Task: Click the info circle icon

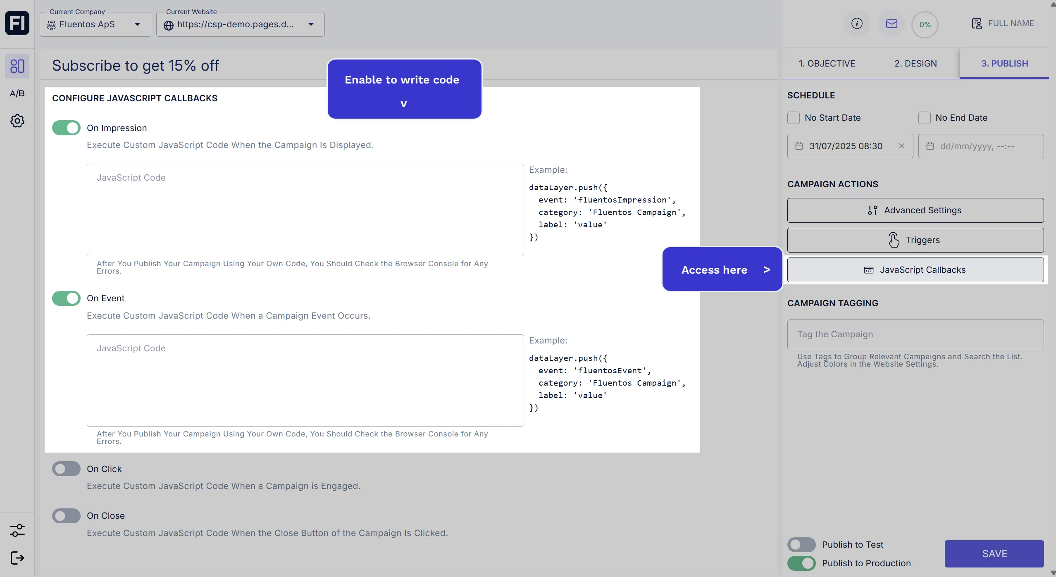Action: click(x=857, y=24)
